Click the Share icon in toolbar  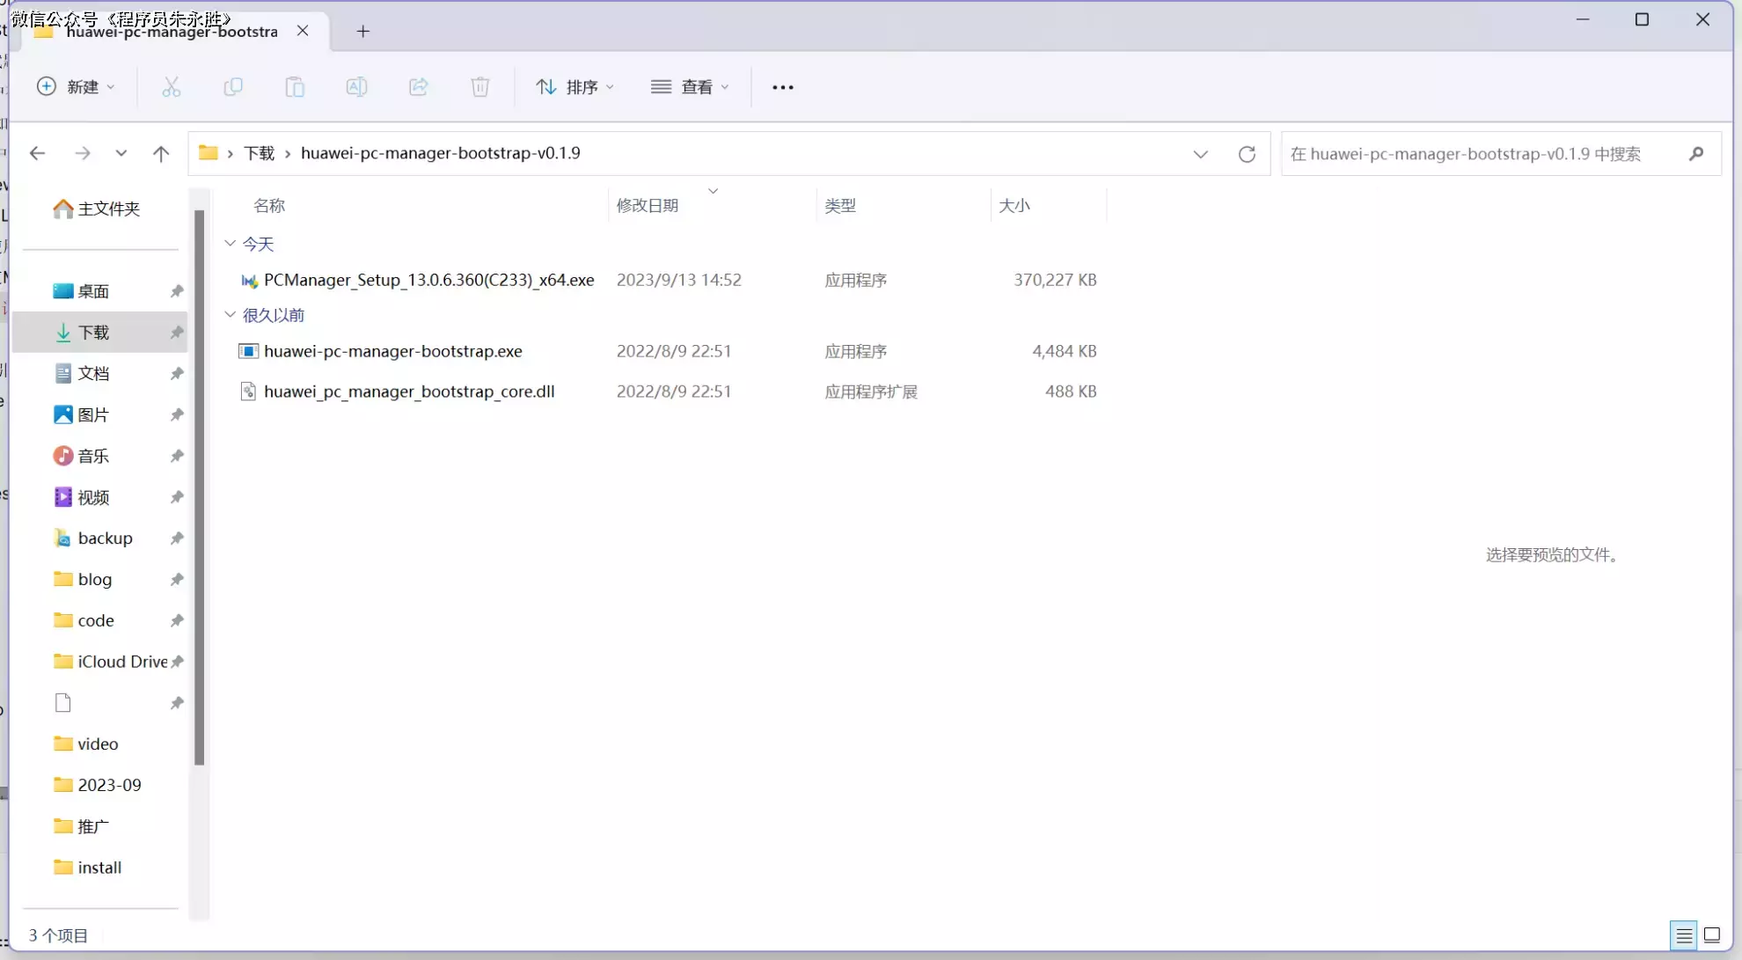pyautogui.click(x=419, y=87)
